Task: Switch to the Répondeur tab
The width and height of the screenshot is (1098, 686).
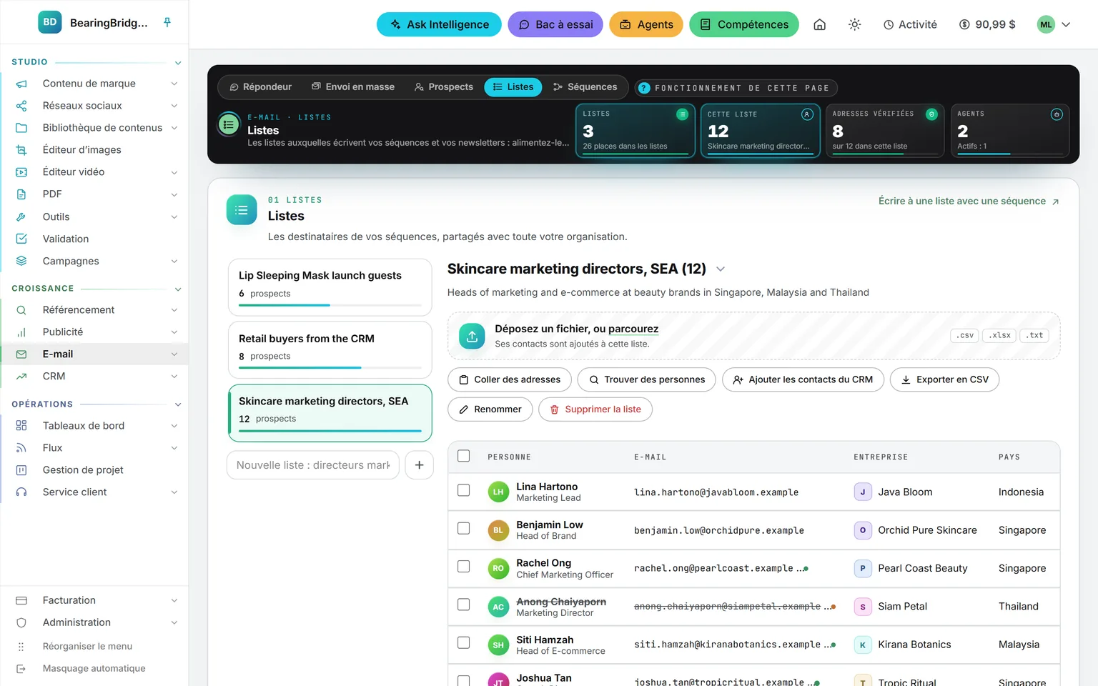Action: tap(260, 87)
